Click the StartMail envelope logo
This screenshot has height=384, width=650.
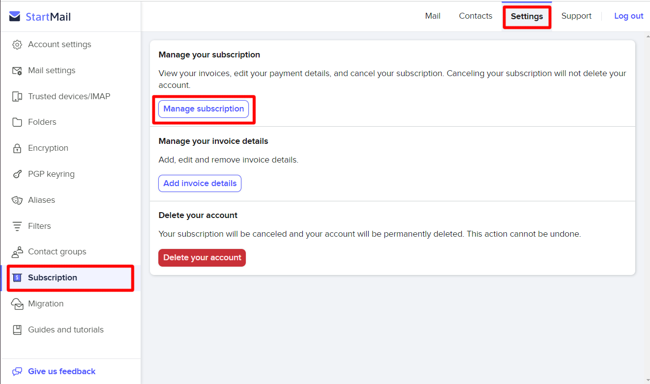(15, 16)
